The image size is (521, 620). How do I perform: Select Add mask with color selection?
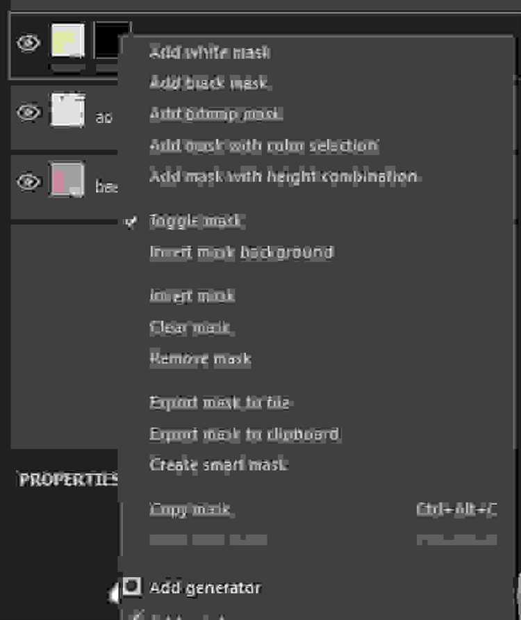264,145
